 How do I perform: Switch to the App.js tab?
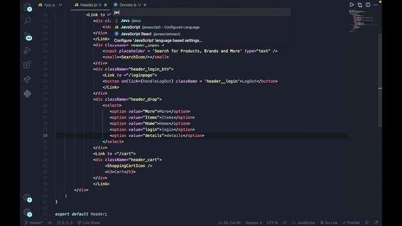[50, 5]
